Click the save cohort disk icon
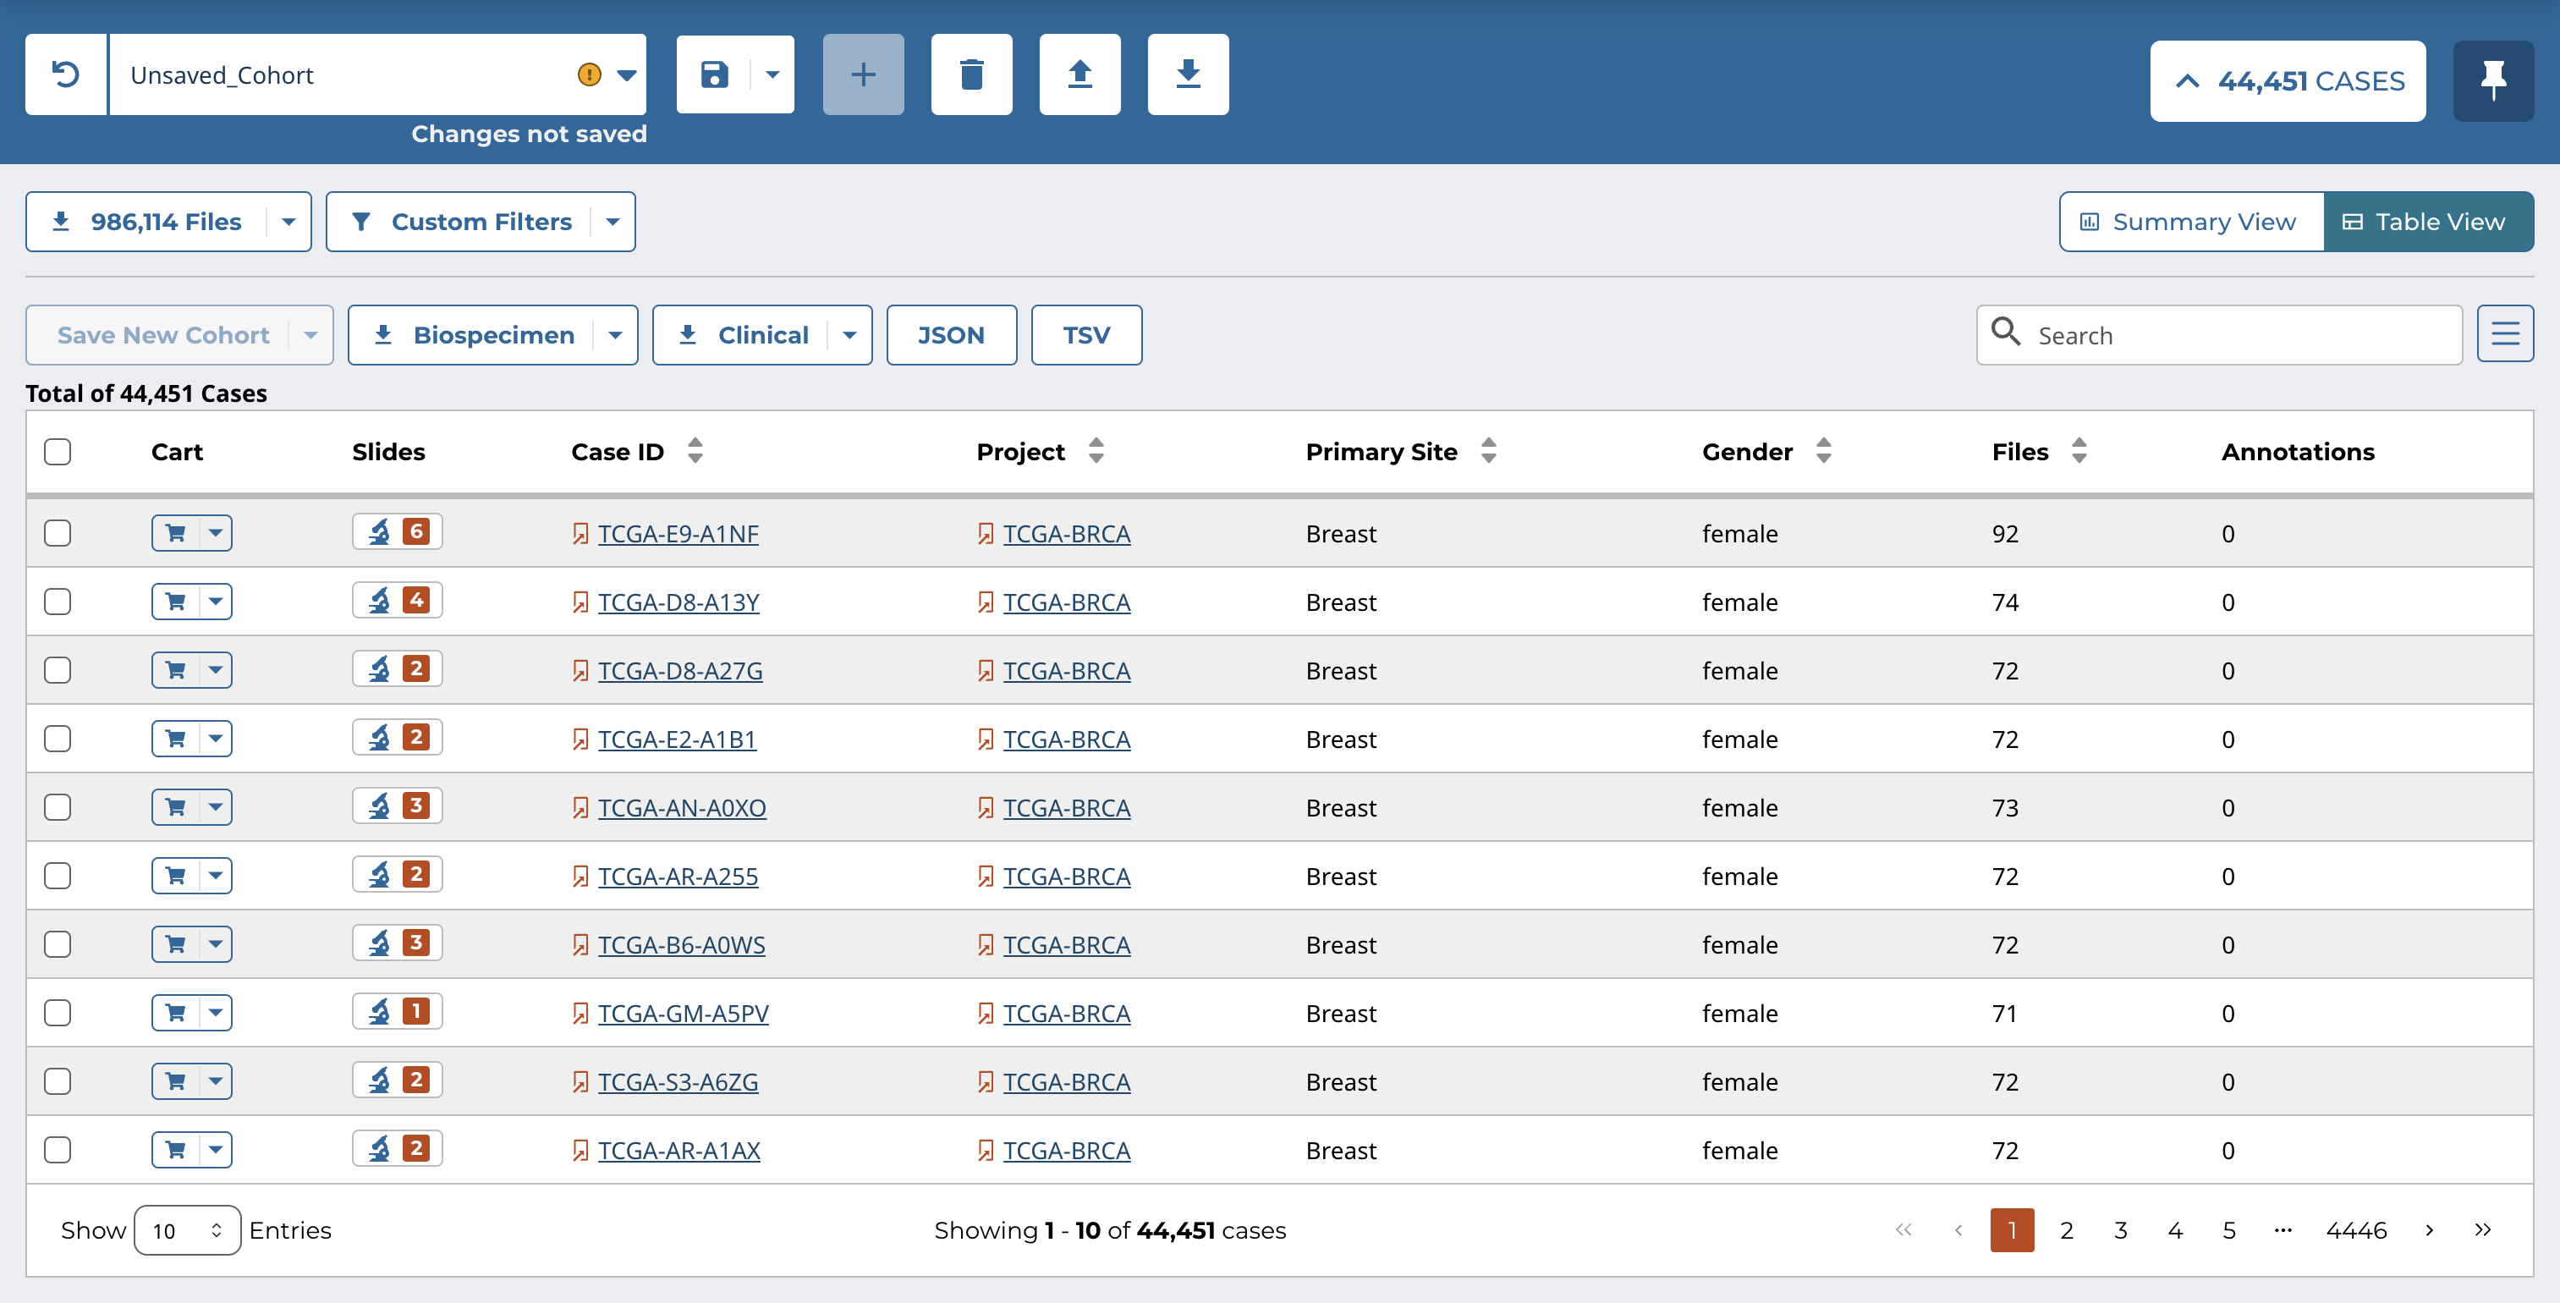The width and height of the screenshot is (2560, 1303). 715,74
